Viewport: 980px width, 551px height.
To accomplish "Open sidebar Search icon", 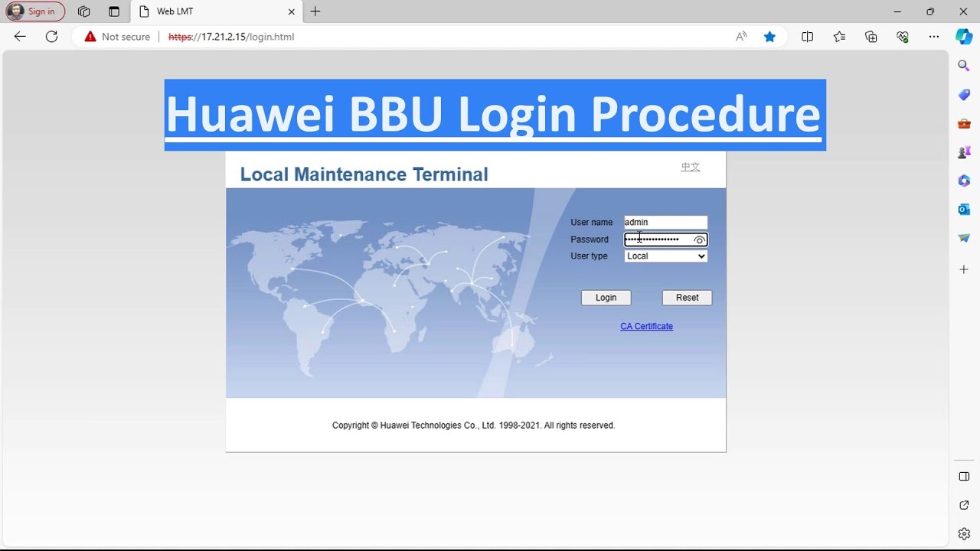I will coord(964,67).
